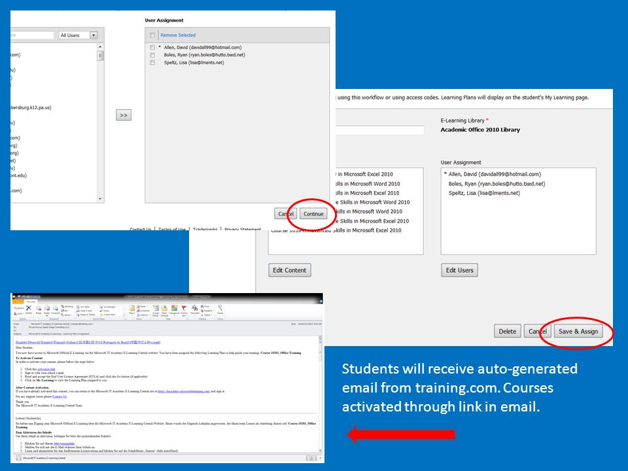Screen dimensions: 628x471
Task: Select Course 10394 Advanced Skills Excel 2010 row
Action: (x=336, y=230)
